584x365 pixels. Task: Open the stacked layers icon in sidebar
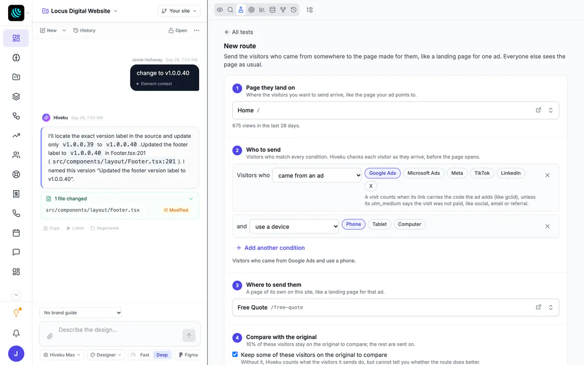[x=16, y=96]
